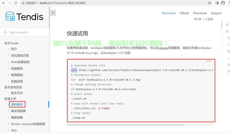Select the 源码编译 sidebar page
Screen dimensions: 230x134
17,105
